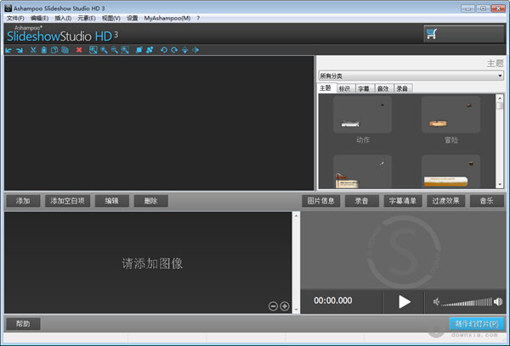Select the 动作 theme thumbnail
Screen dimensions: 510x346
(x=362, y=114)
